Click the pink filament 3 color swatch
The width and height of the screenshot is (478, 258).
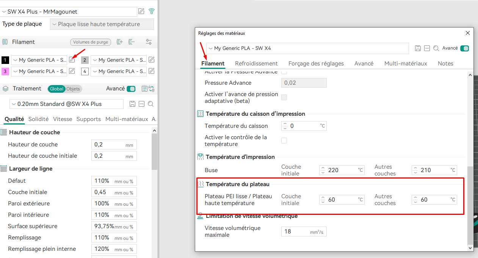[x=5, y=71]
